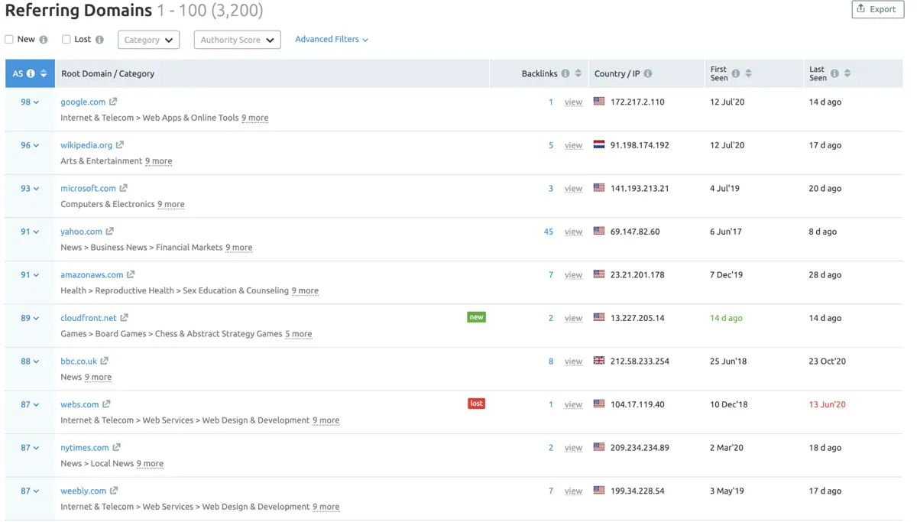Show 9 more categories for google.com

(x=255, y=118)
